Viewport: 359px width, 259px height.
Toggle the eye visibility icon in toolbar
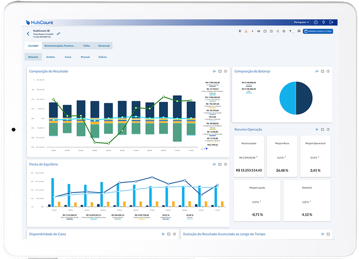point(258,31)
